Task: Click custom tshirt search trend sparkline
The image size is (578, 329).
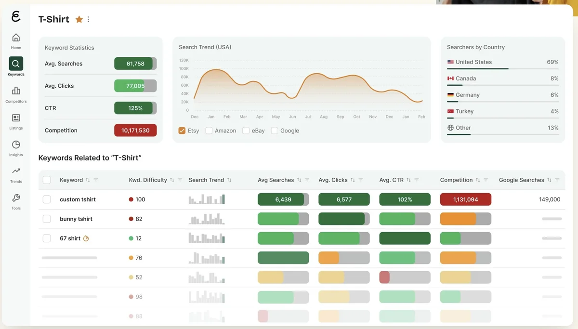Action: coord(207,199)
